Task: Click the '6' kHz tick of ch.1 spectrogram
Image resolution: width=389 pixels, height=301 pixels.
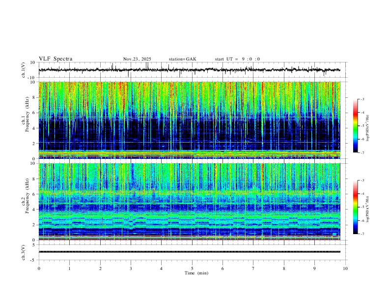Action: [x=34, y=113]
